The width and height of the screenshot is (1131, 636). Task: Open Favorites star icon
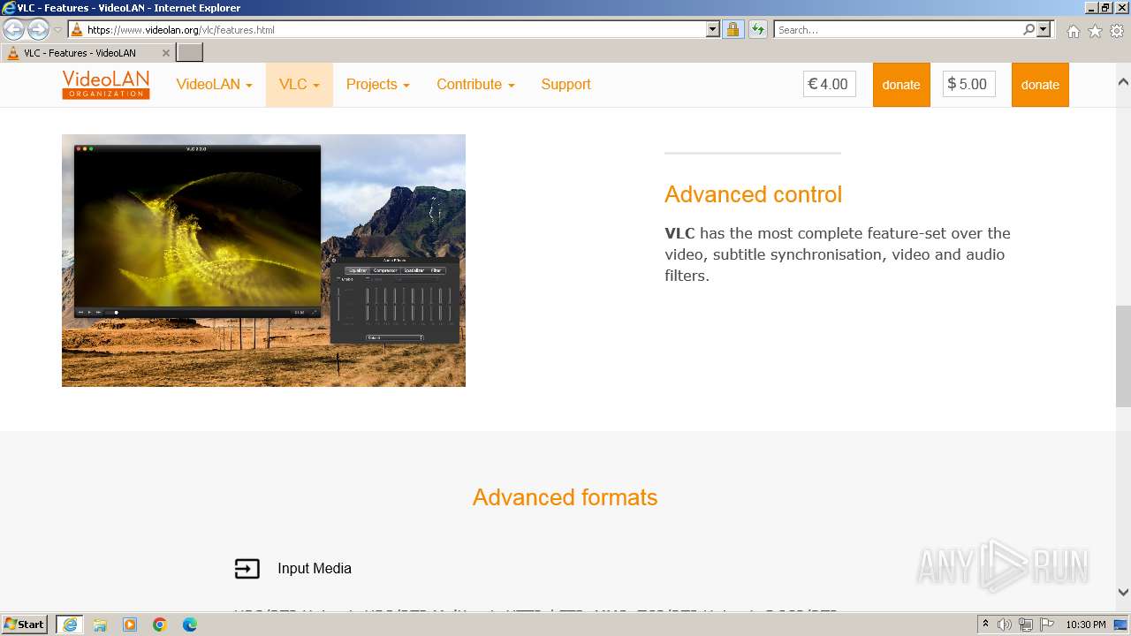[1095, 31]
